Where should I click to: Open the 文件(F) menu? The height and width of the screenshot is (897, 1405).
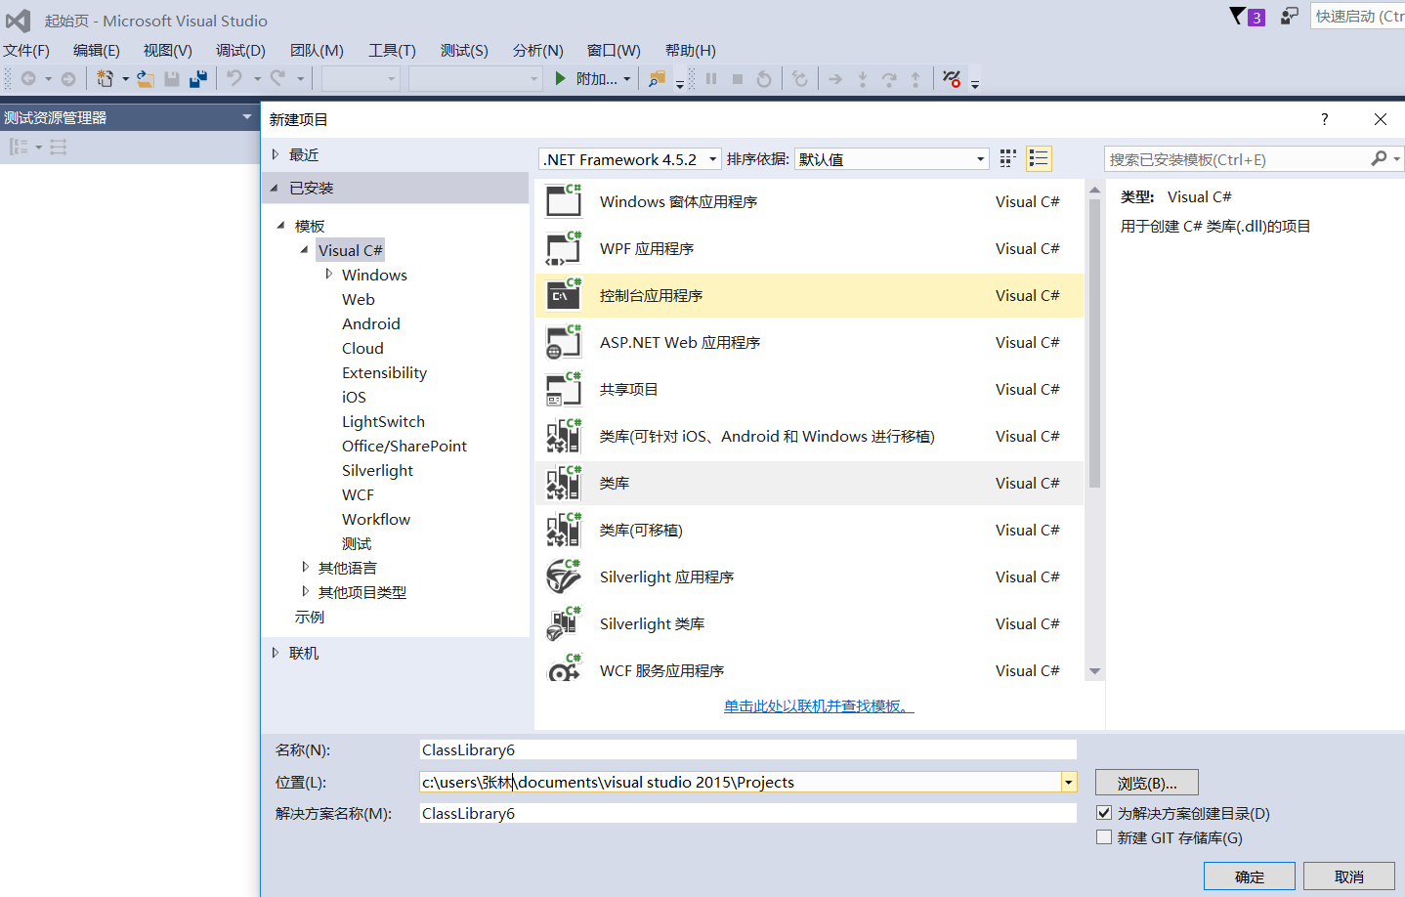coord(26,50)
